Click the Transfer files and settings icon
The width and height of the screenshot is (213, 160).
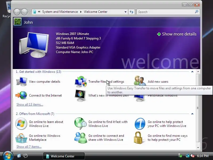[81, 82]
